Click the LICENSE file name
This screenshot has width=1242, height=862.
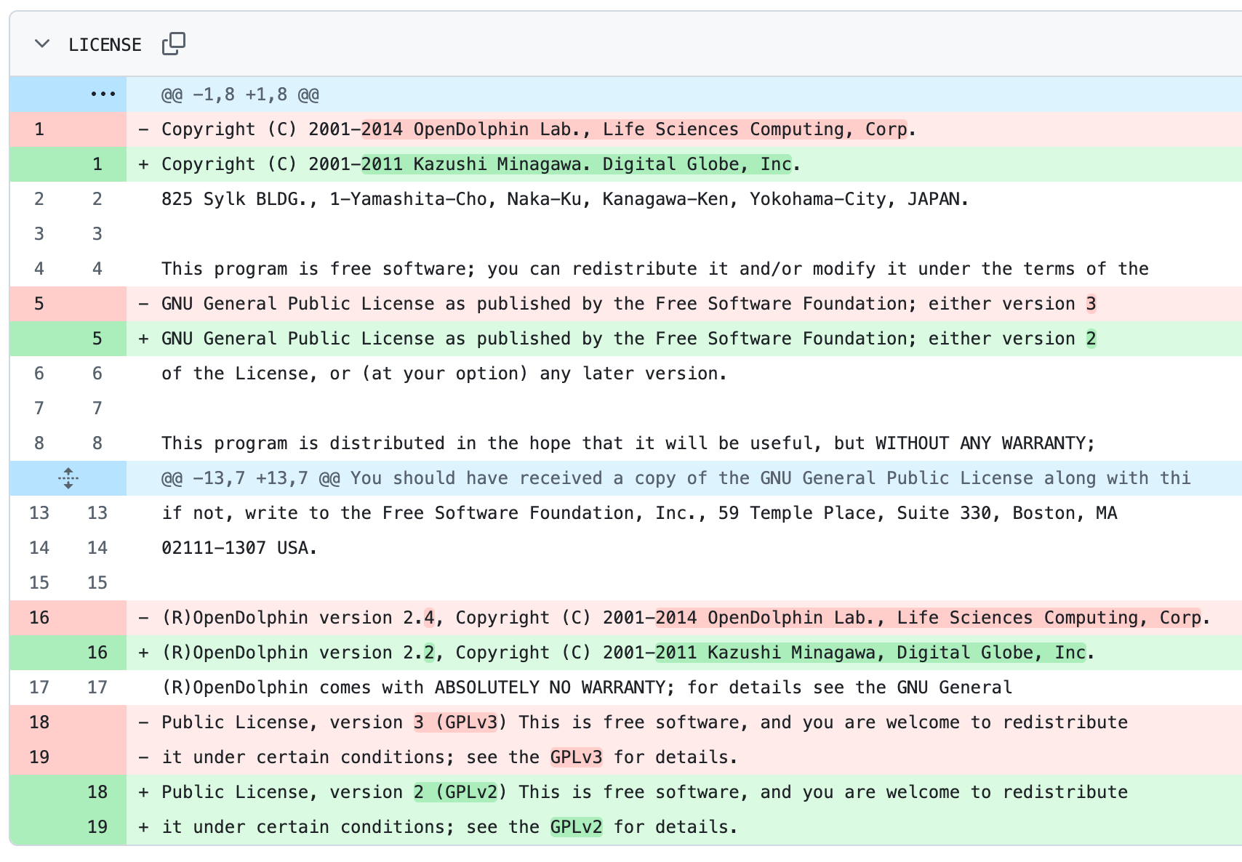105,44
